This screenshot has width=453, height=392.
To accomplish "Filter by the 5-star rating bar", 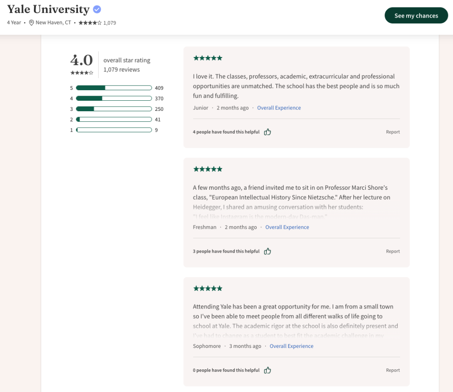I will pyautogui.click(x=114, y=88).
